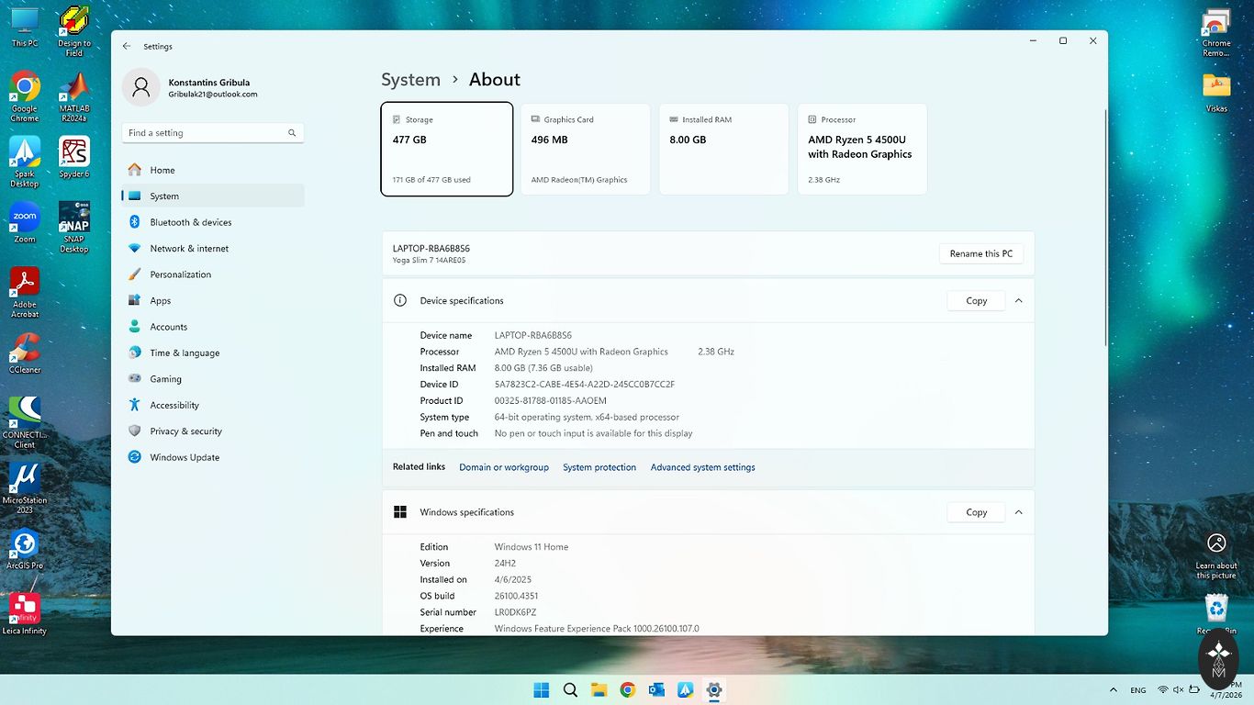Screen dimensions: 1254x705
Task: Click the System breadcrumb in the header
Action: [410, 80]
